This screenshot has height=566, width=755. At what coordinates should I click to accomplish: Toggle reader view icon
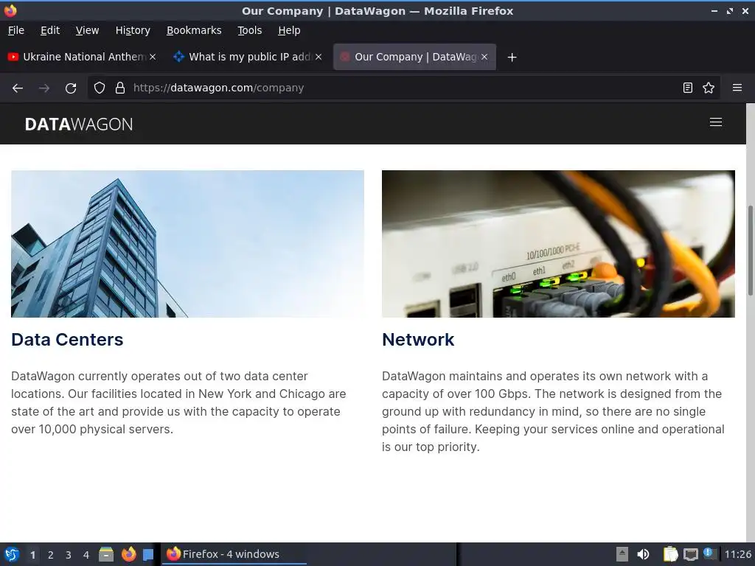tap(688, 88)
